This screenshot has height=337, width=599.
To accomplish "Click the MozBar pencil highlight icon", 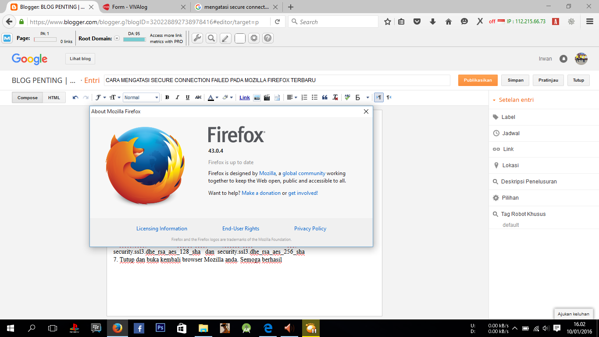I will click(x=225, y=38).
